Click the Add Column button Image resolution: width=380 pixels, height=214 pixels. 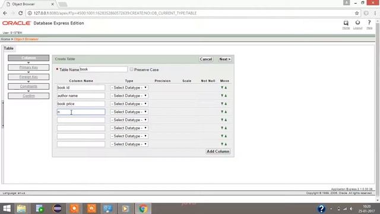click(218, 152)
